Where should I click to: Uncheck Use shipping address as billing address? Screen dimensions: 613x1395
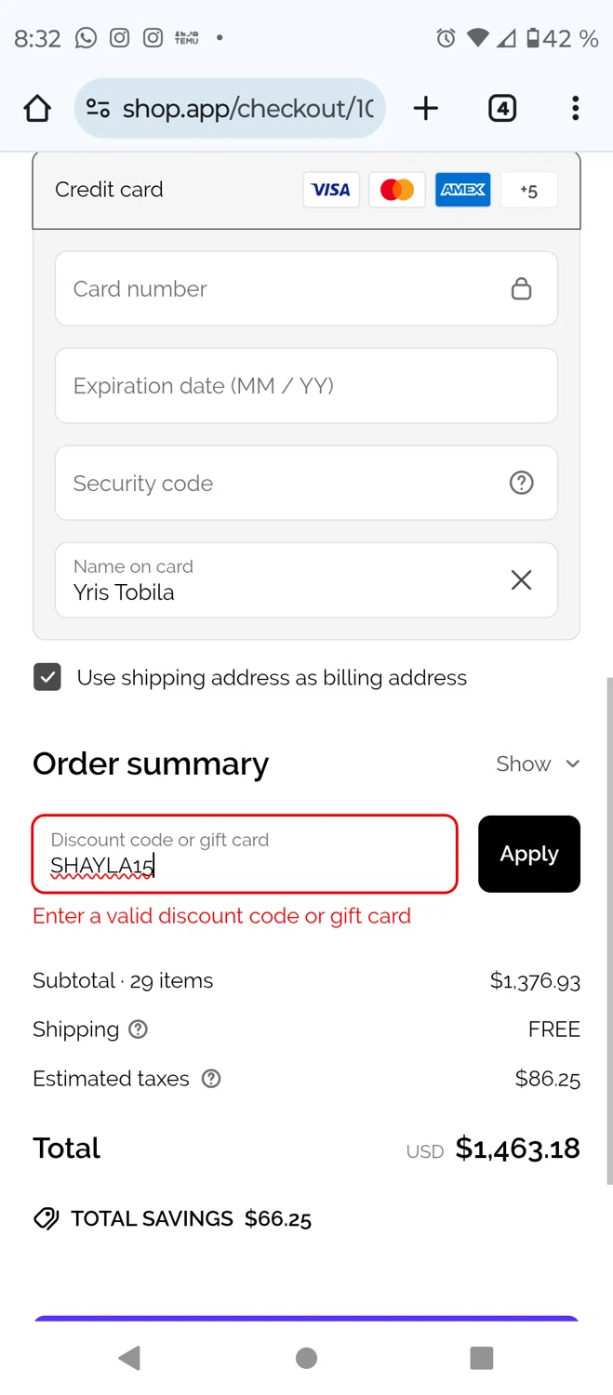click(47, 677)
